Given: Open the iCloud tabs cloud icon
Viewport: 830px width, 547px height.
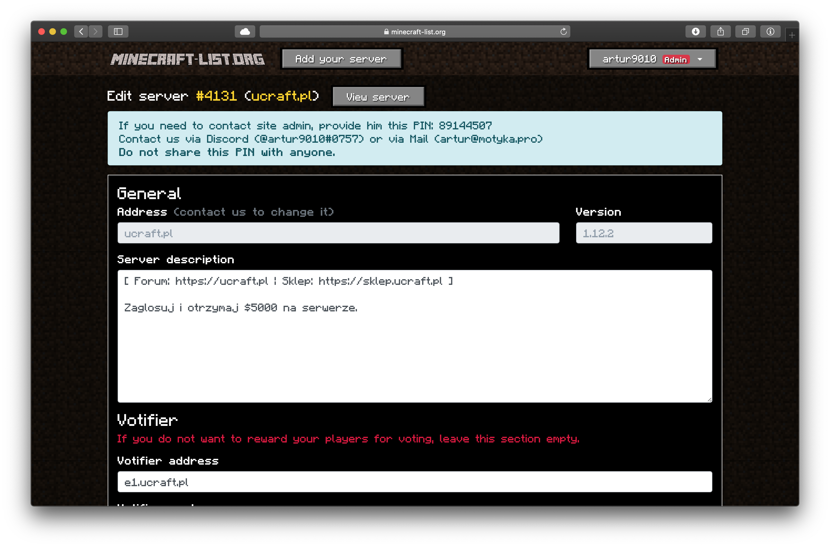Looking at the screenshot, I should (x=245, y=32).
